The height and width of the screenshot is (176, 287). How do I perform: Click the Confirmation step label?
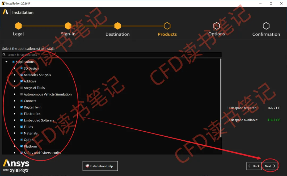click(266, 34)
